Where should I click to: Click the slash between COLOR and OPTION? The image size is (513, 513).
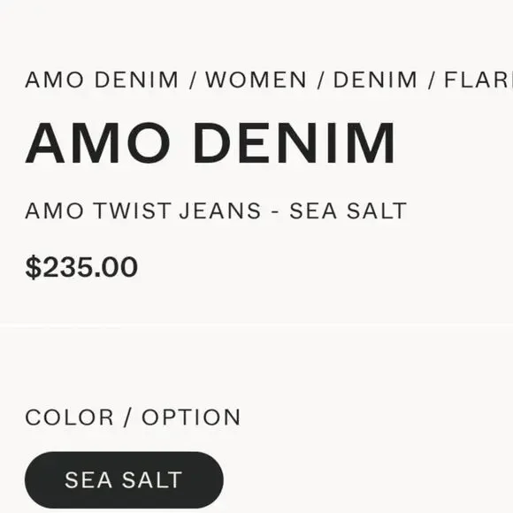pyautogui.click(x=127, y=417)
